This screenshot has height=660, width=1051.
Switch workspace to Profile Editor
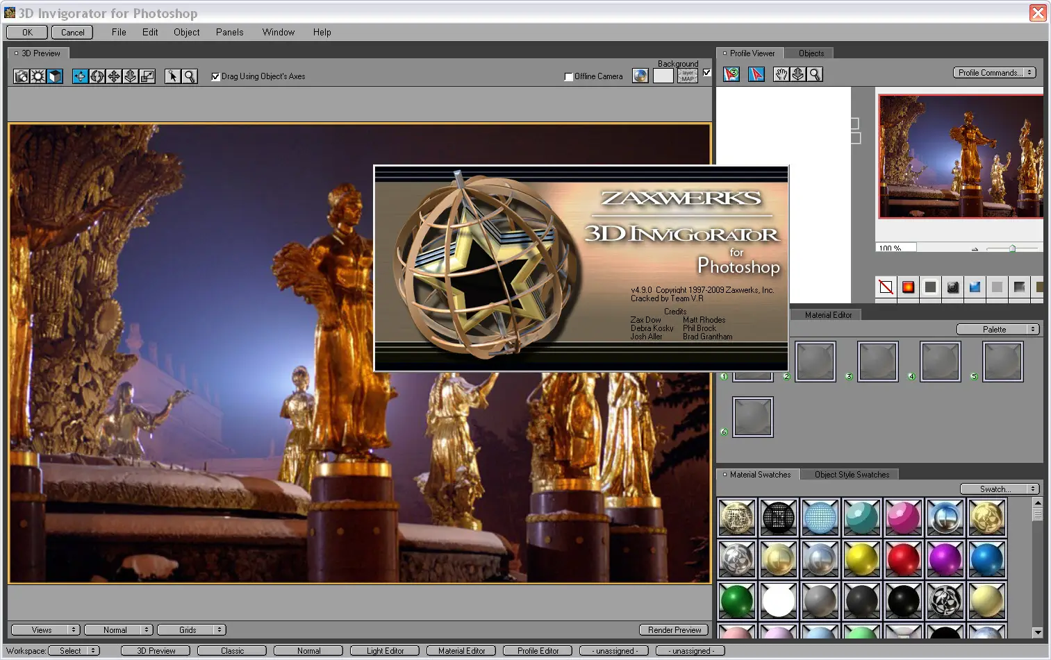click(x=538, y=651)
